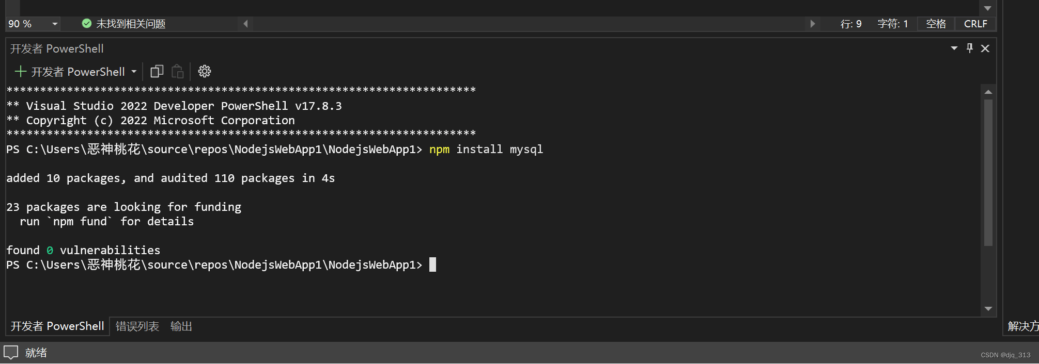The height and width of the screenshot is (364, 1039).
Task: Click the 空格 indentation indicator
Action: coord(936,24)
